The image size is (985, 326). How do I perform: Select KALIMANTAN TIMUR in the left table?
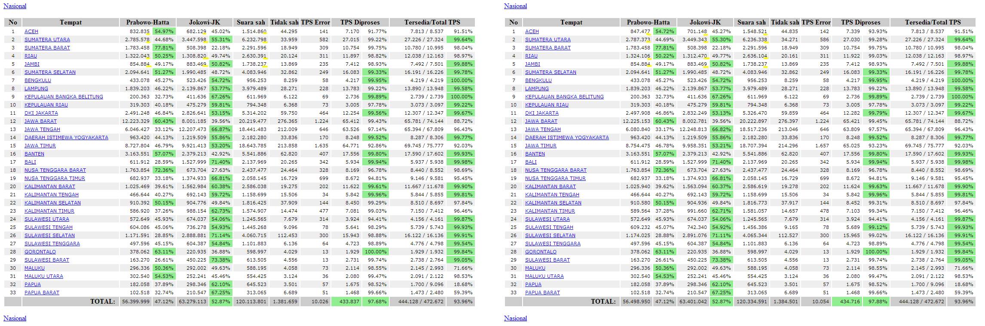coord(49,211)
